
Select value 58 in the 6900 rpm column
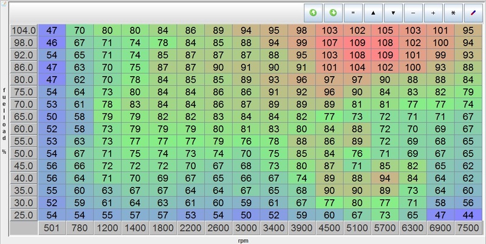pos(440,203)
